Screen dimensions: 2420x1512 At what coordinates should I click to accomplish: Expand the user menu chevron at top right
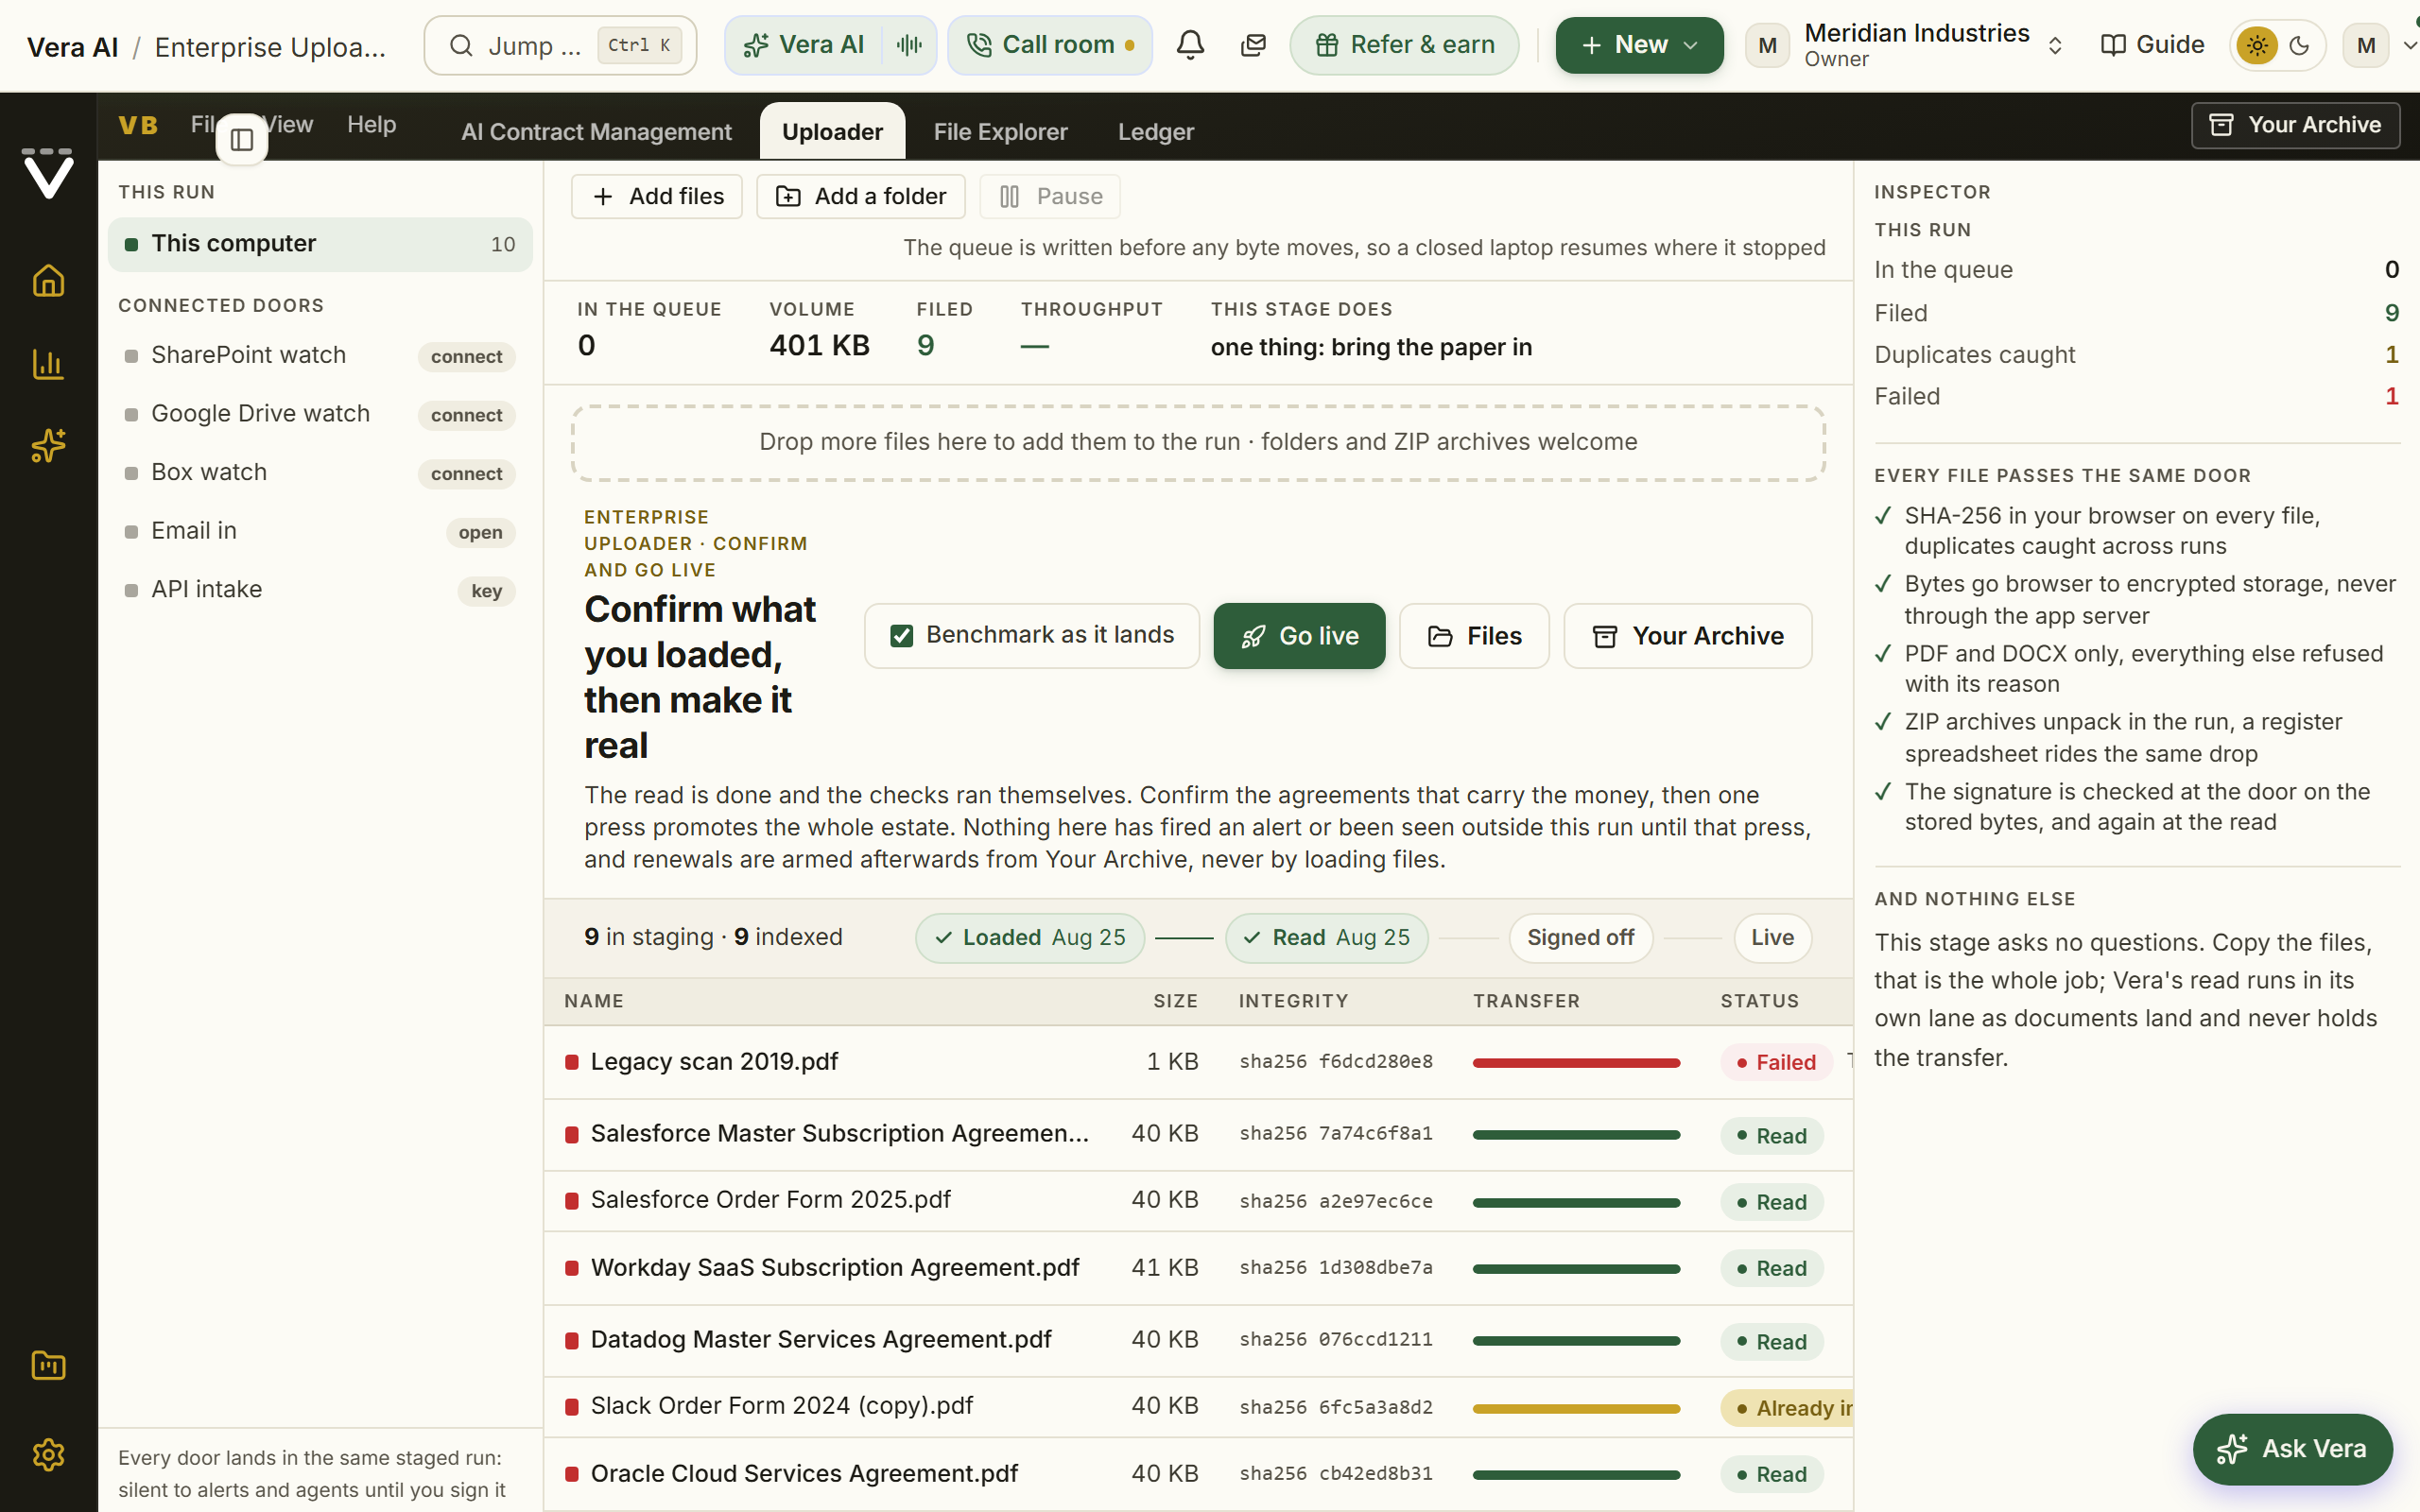pos(2408,46)
